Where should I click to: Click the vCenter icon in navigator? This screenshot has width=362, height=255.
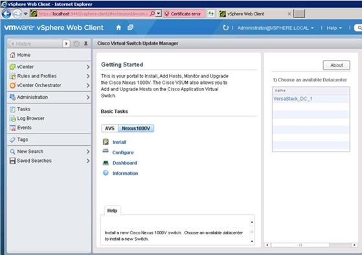[x=12, y=66]
